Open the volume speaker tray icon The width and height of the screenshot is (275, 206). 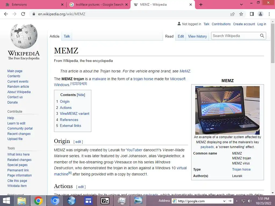tap(250, 201)
